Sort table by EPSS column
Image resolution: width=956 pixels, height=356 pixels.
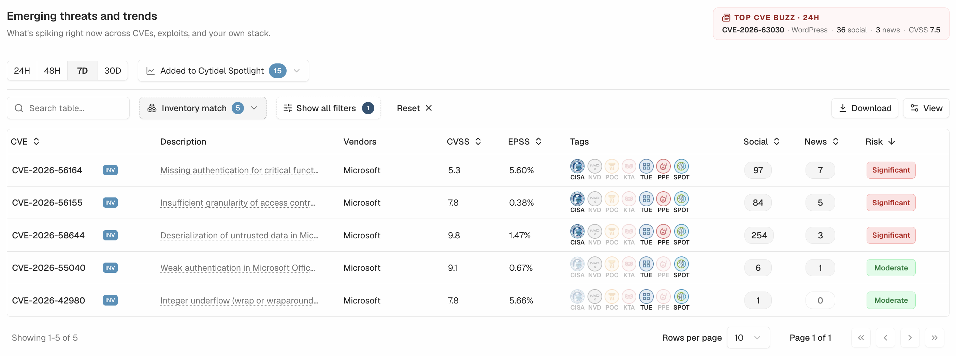pyautogui.click(x=525, y=142)
